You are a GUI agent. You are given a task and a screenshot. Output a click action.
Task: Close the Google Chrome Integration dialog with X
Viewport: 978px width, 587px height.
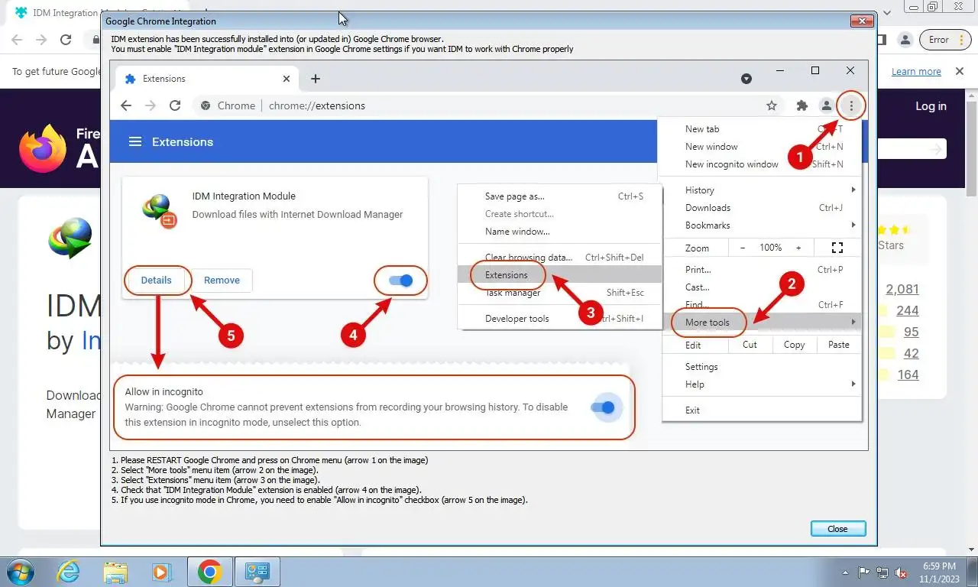tap(863, 21)
